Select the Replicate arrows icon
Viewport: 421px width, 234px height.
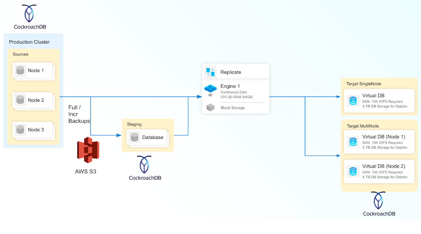pyautogui.click(x=210, y=72)
